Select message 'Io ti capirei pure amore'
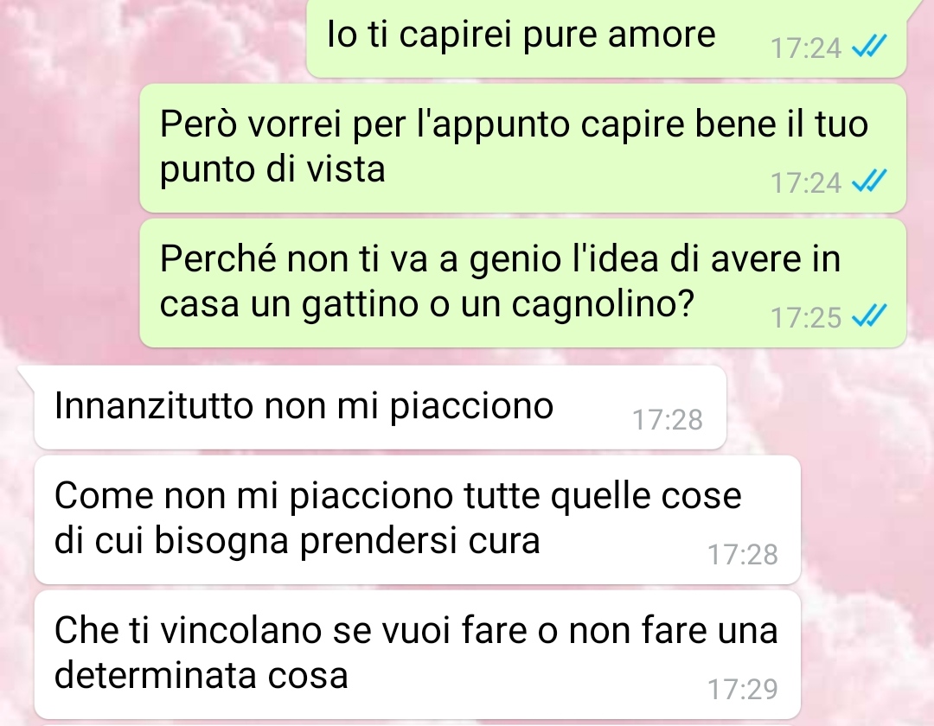 [x=606, y=38]
